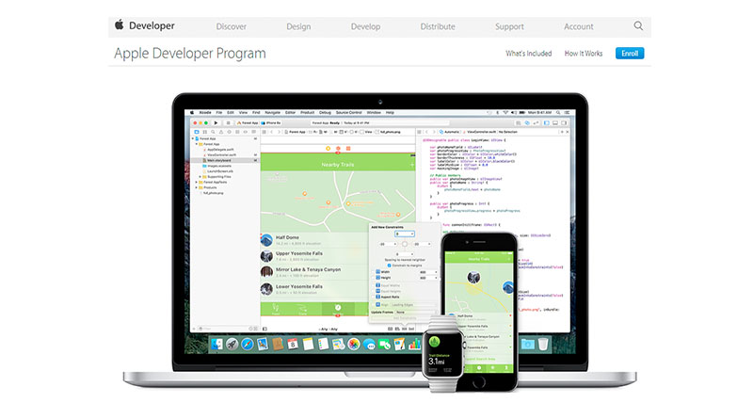The height and width of the screenshot is (419, 753).
Task: Select the Find navigator search icon in Xcode
Action: (213, 132)
